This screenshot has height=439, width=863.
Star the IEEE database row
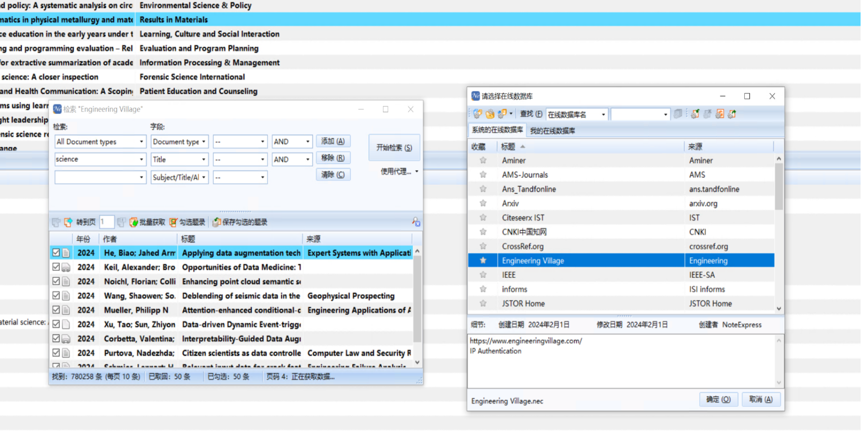(483, 275)
